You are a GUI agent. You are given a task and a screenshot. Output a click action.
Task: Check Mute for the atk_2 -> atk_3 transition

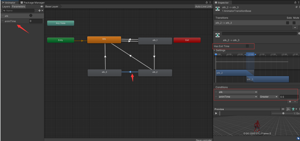pyautogui.click(x=294, y=23)
